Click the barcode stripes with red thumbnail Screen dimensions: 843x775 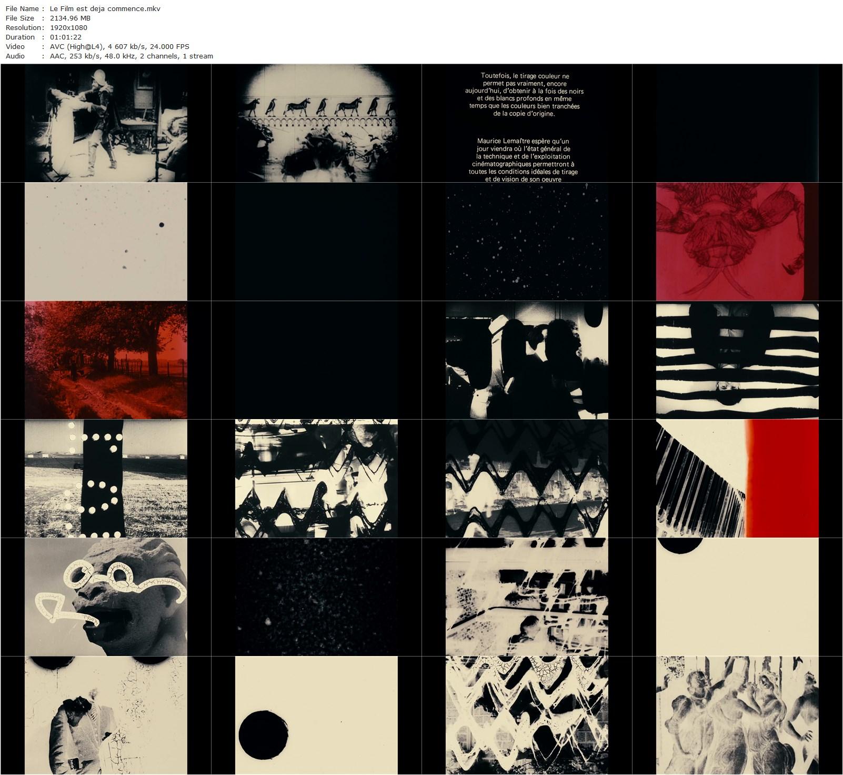click(737, 479)
